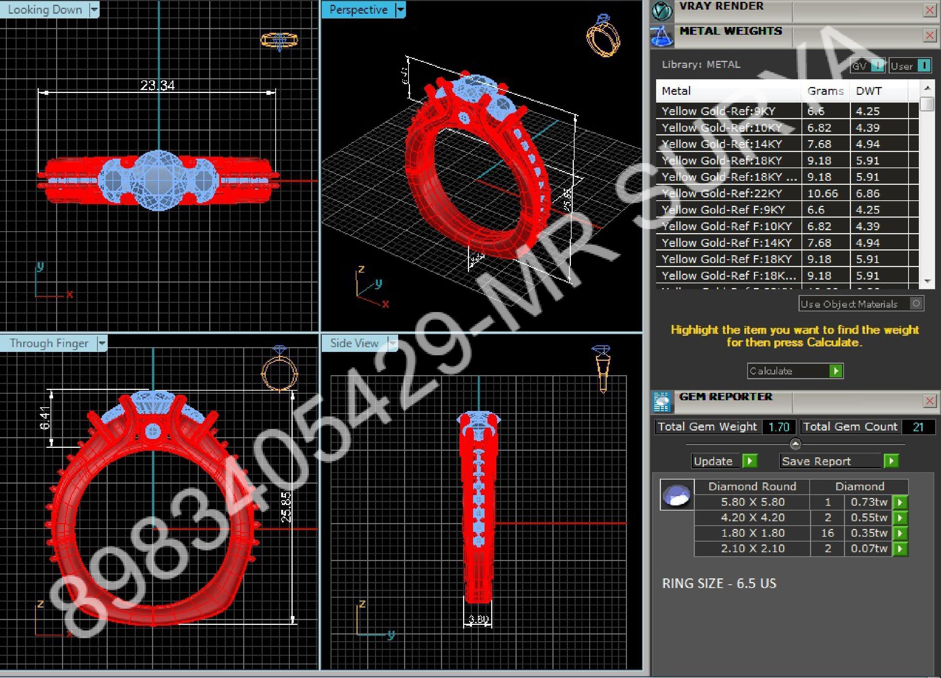Screen dimensions: 941x678
Task: Click the 6.41 dimension in Through Finger view
Action: click(x=45, y=418)
